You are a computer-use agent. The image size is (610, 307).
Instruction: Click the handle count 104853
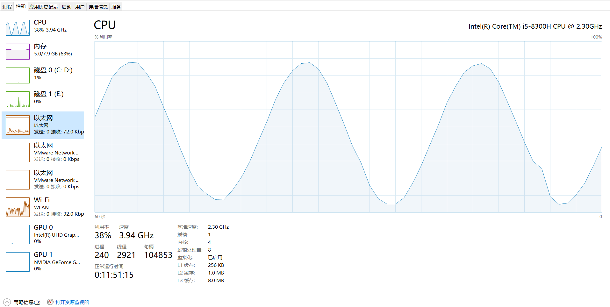pyautogui.click(x=158, y=255)
